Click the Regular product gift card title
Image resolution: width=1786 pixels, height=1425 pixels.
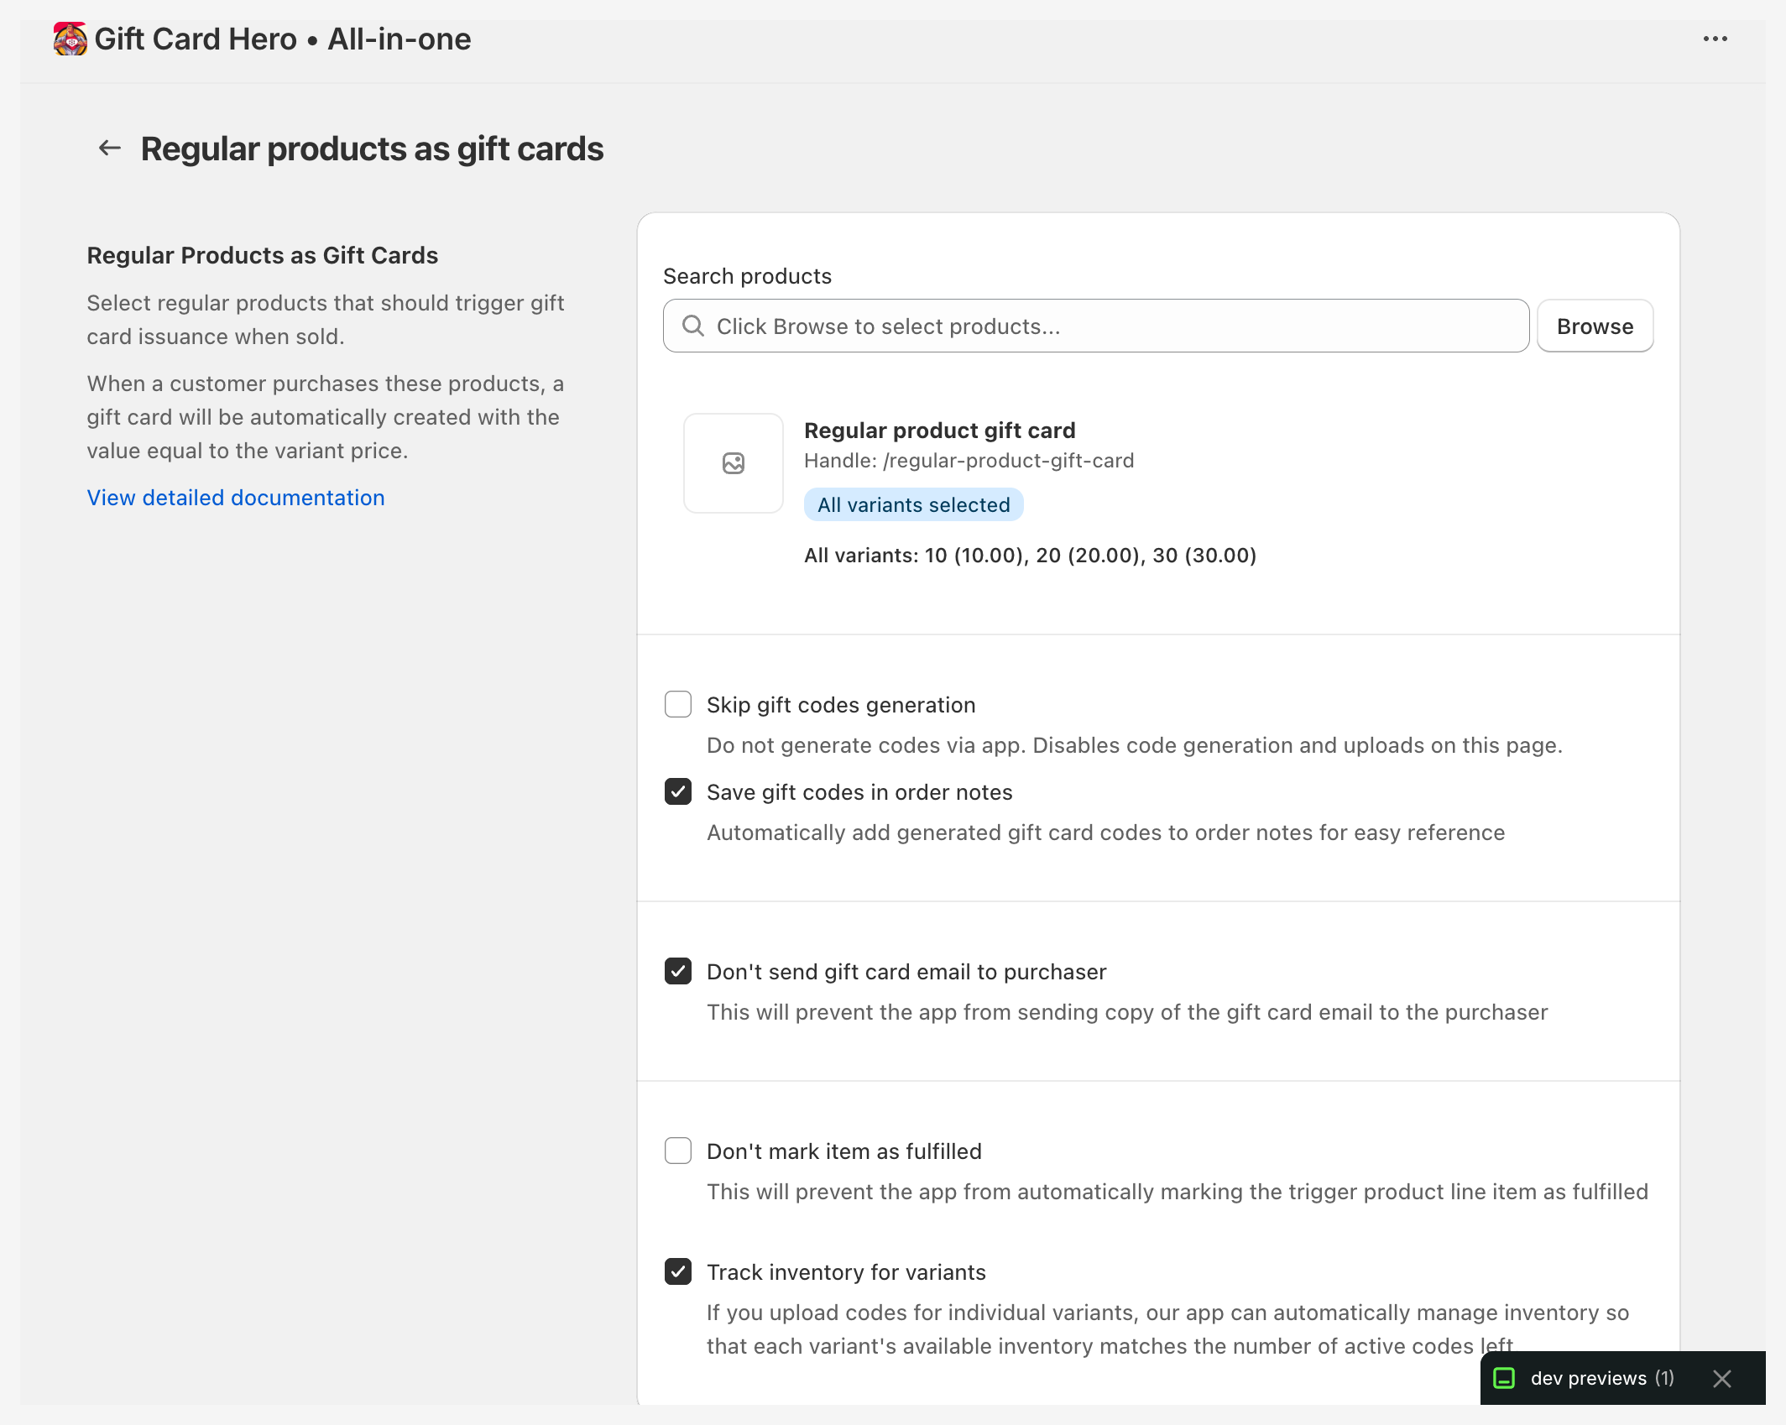pyautogui.click(x=939, y=431)
